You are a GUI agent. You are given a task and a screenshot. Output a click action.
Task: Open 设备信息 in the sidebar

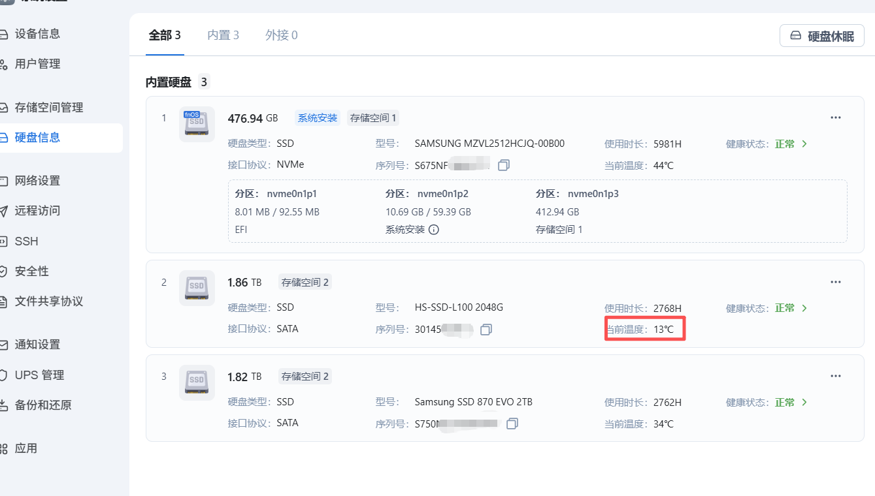click(x=37, y=34)
